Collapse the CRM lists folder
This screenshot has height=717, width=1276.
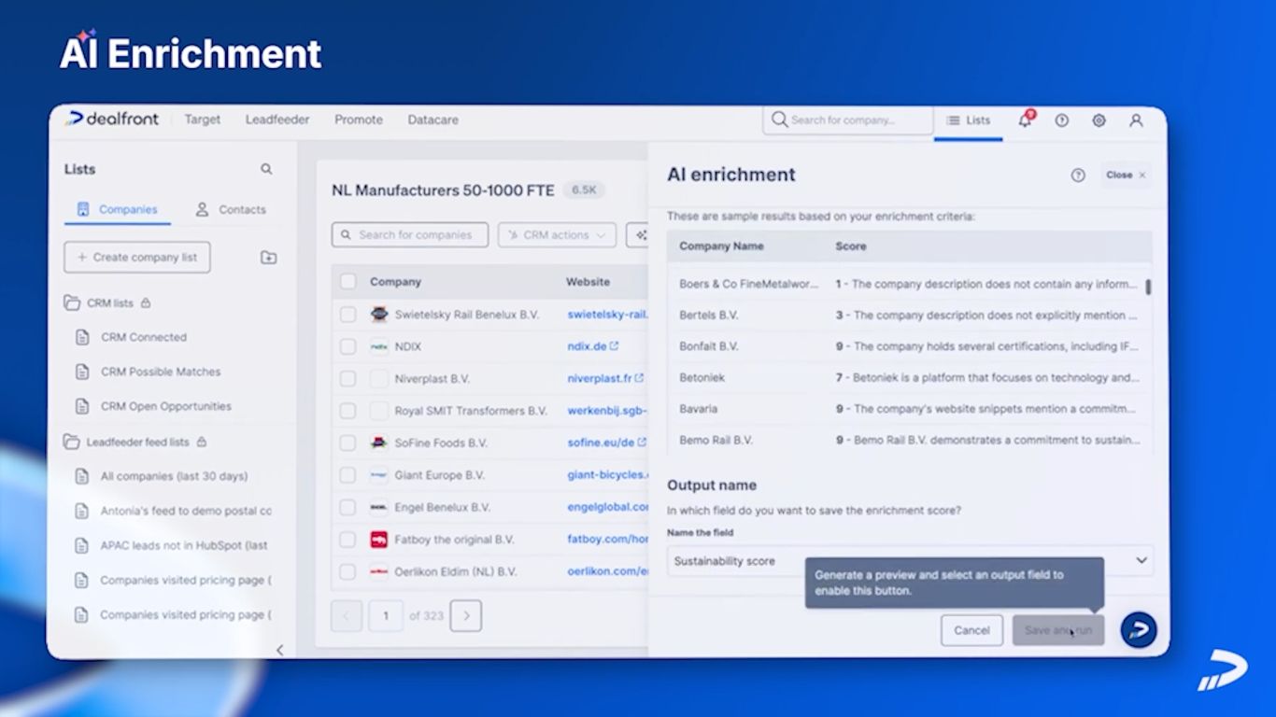click(72, 302)
